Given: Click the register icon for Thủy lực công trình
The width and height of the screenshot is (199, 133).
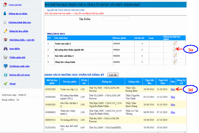Looking at the screenshot, I should coord(175,61).
